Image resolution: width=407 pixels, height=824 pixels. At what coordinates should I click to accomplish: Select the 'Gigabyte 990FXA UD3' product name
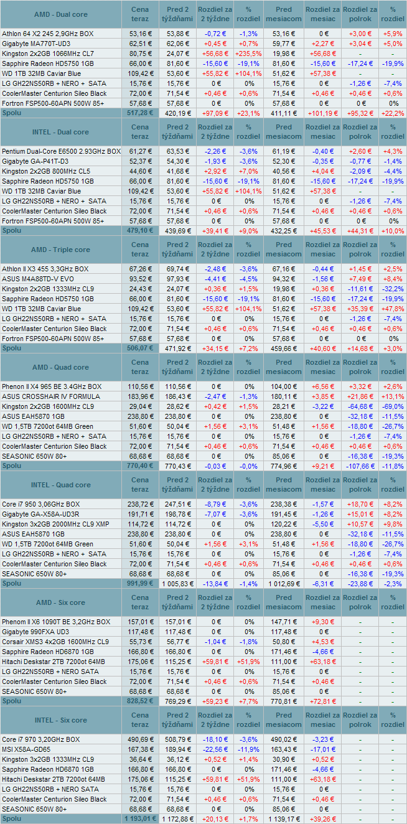[x=35, y=632]
